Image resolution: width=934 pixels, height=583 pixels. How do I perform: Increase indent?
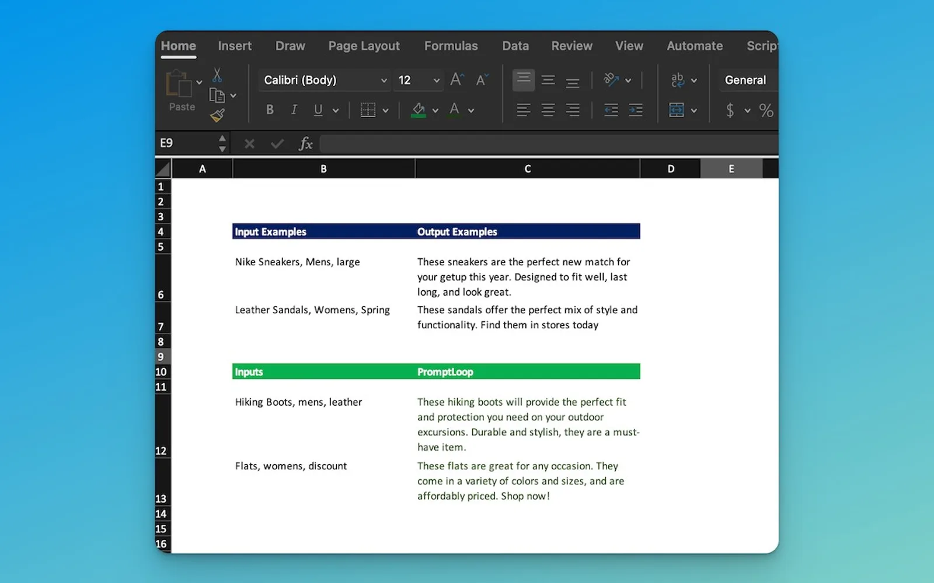click(x=636, y=110)
